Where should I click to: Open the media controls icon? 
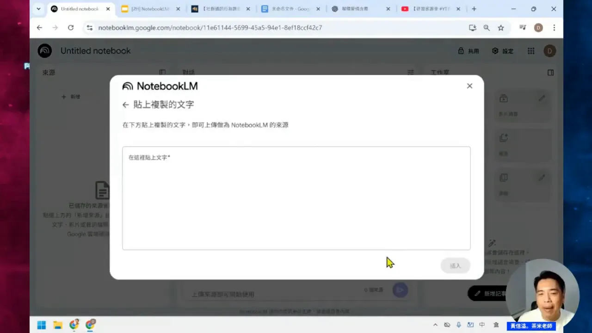[x=523, y=28]
